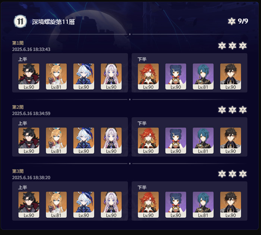Click the 深境螺旋第11層 title

tap(53, 22)
